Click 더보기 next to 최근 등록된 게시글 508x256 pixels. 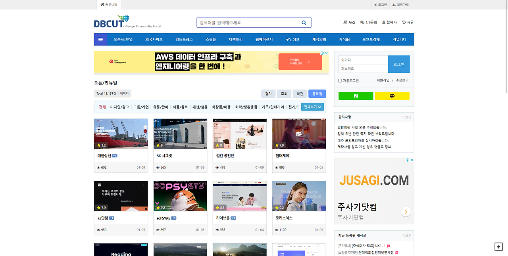[x=406, y=235]
